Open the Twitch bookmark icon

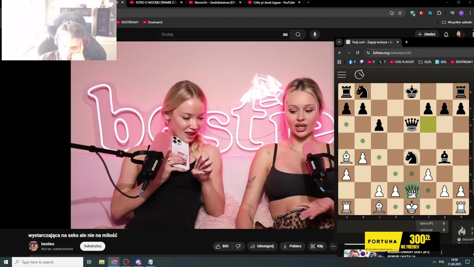(362, 62)
